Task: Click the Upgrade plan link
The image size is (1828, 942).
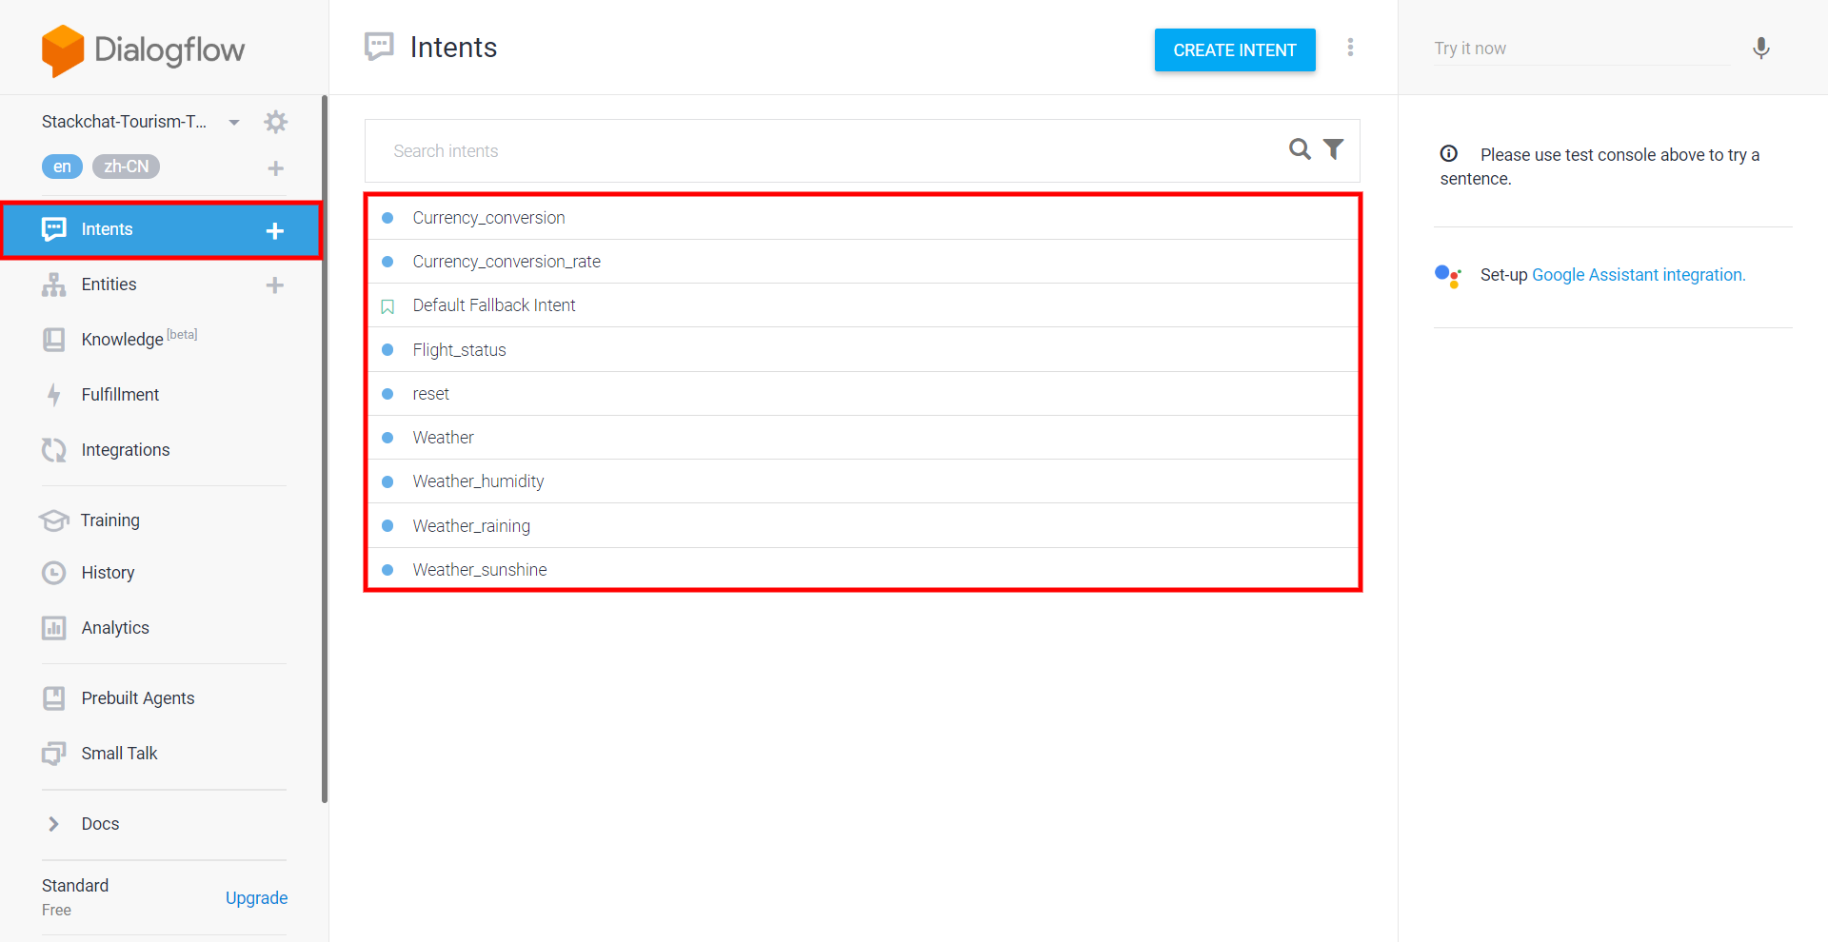Action: tap(256, 898)
